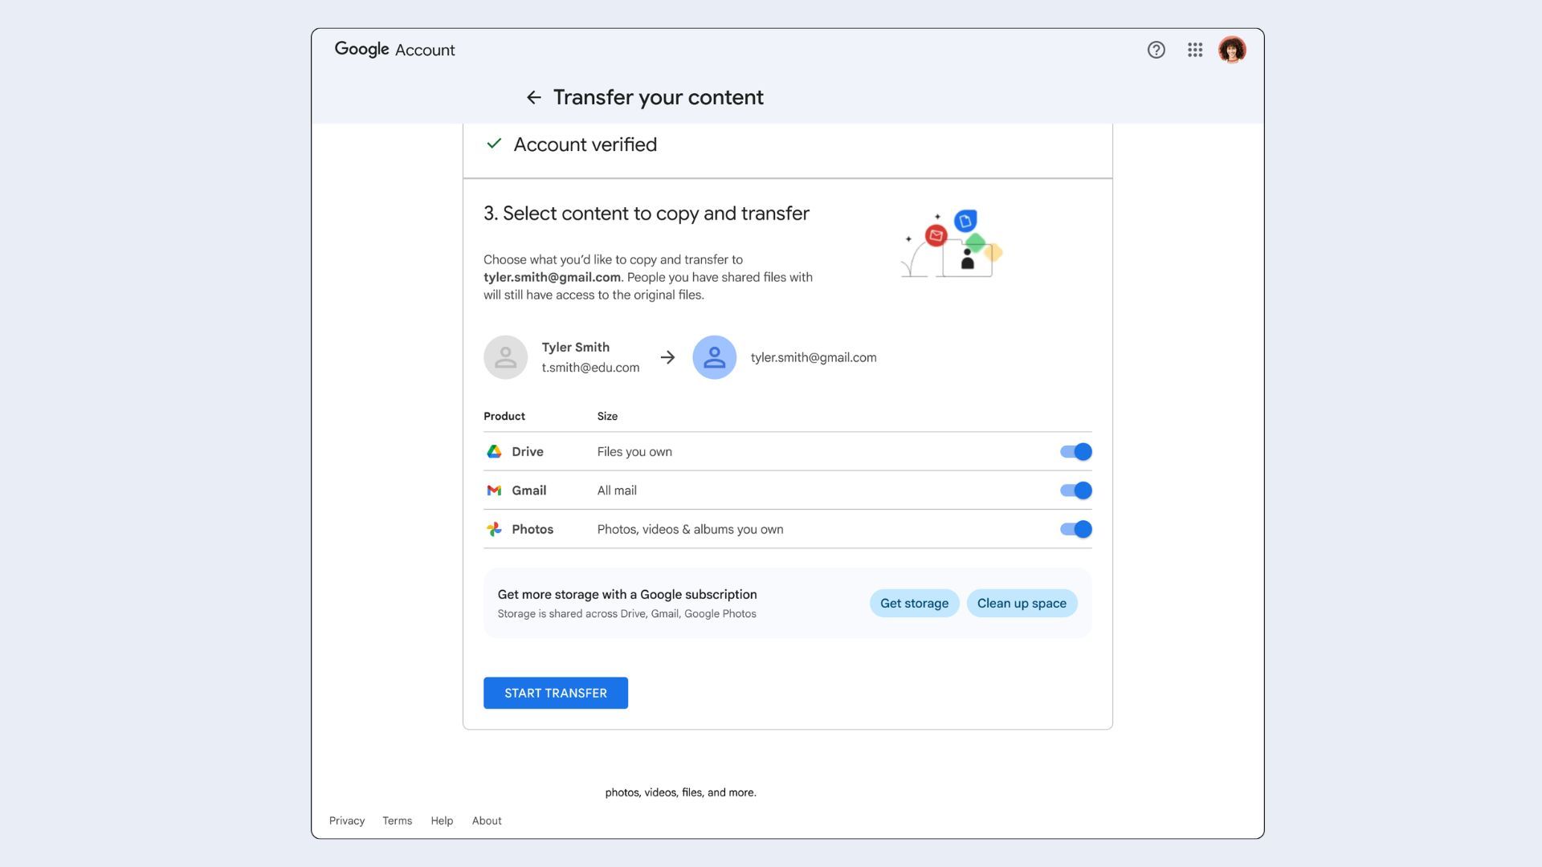This screenshot has height=867, width=1542.
Task: Click 'Storage is shared across Drive' note
Action: point(626,613)
